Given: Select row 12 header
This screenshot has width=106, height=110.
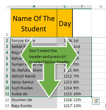Looking at the screenshot, I should click(7, 100).
